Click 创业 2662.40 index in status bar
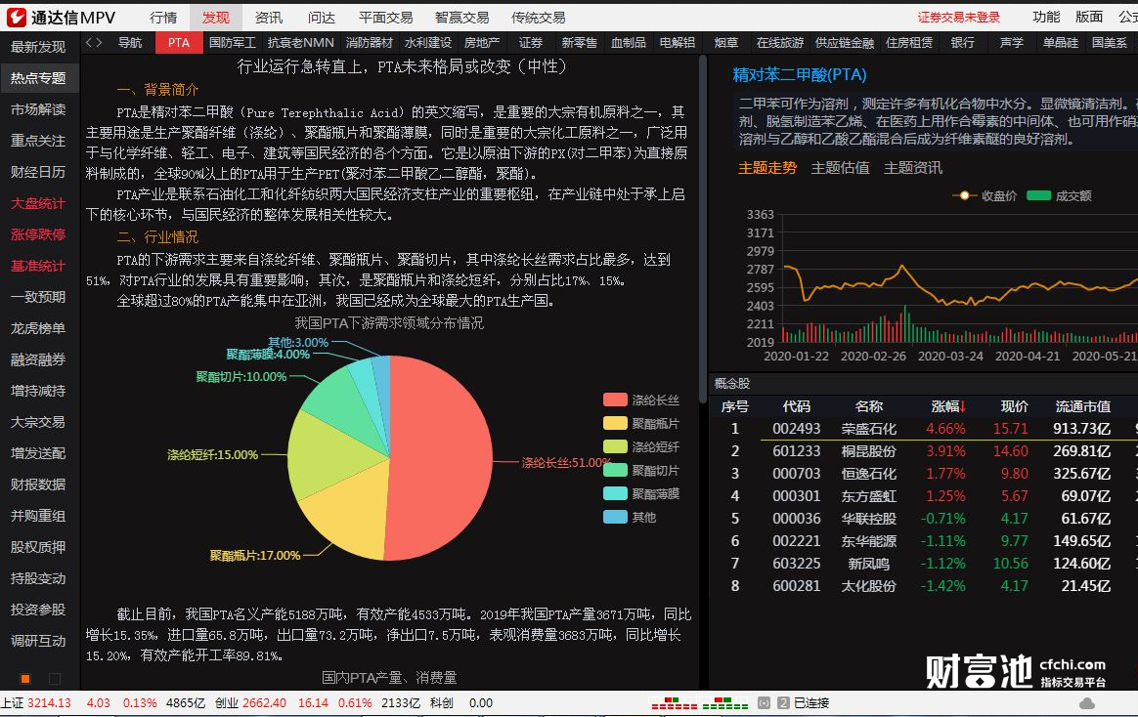The image size is (1138, 717). click(250, 703)
